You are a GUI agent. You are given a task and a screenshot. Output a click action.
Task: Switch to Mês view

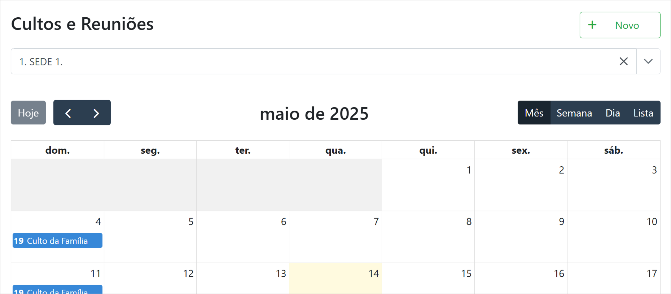pos(534,113)
